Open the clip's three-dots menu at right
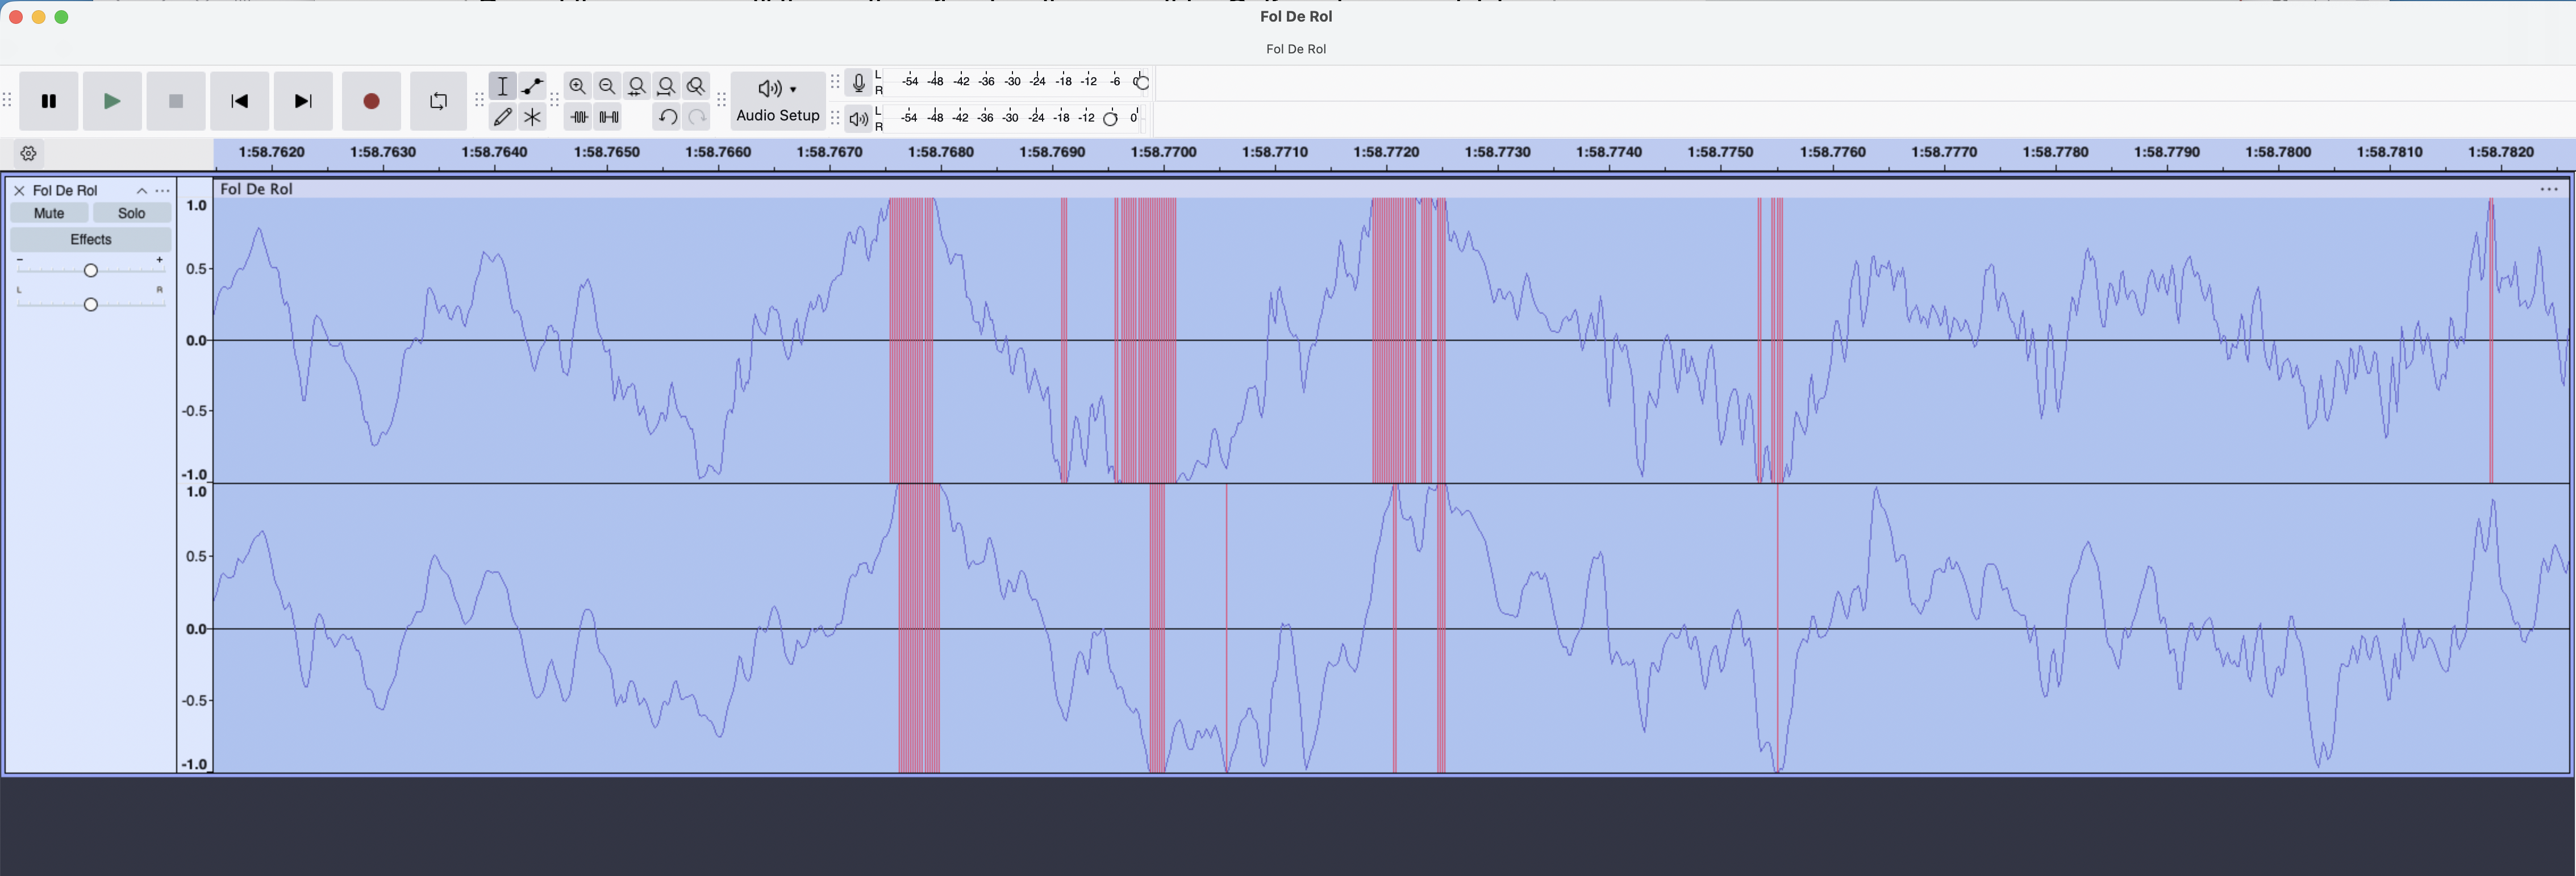 pos(2548,189)
